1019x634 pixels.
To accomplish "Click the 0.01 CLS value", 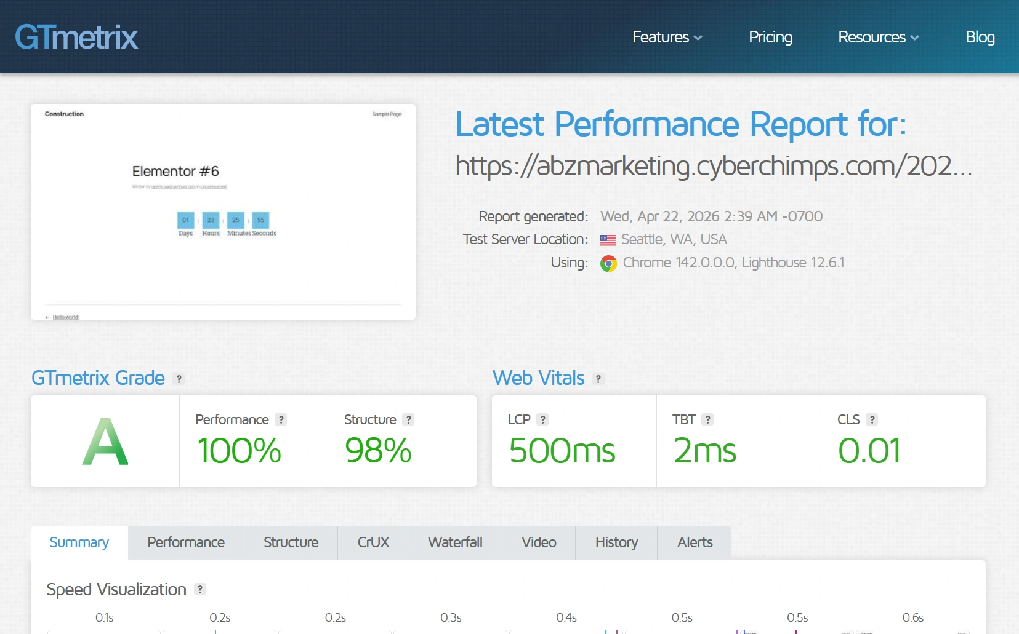I will click(869, 451).
